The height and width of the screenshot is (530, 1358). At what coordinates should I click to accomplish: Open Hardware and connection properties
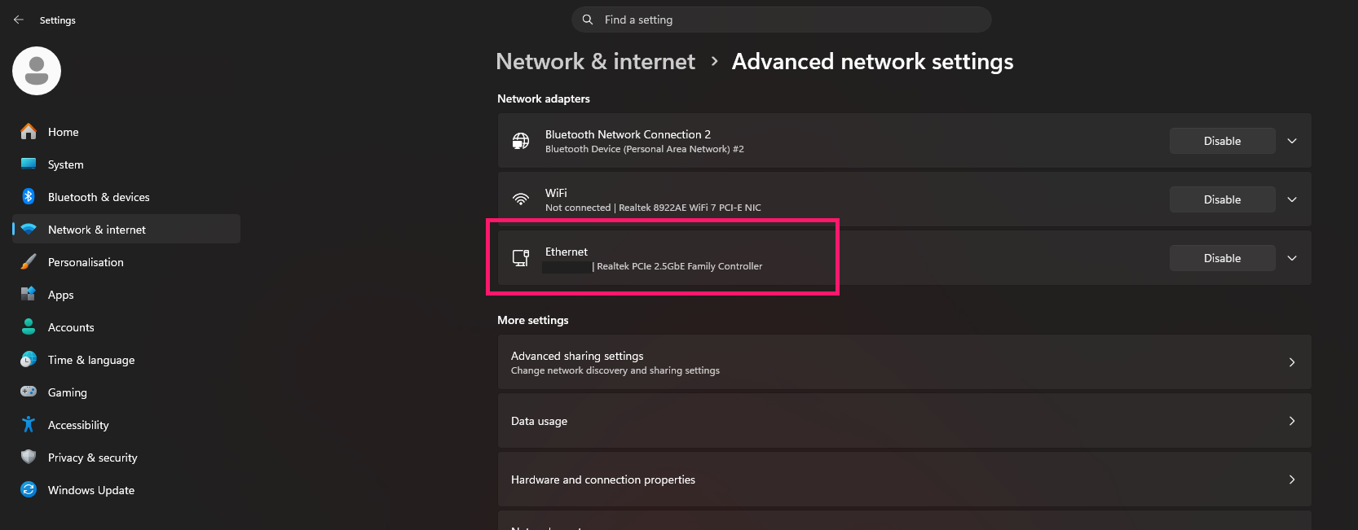coord(904,480)
